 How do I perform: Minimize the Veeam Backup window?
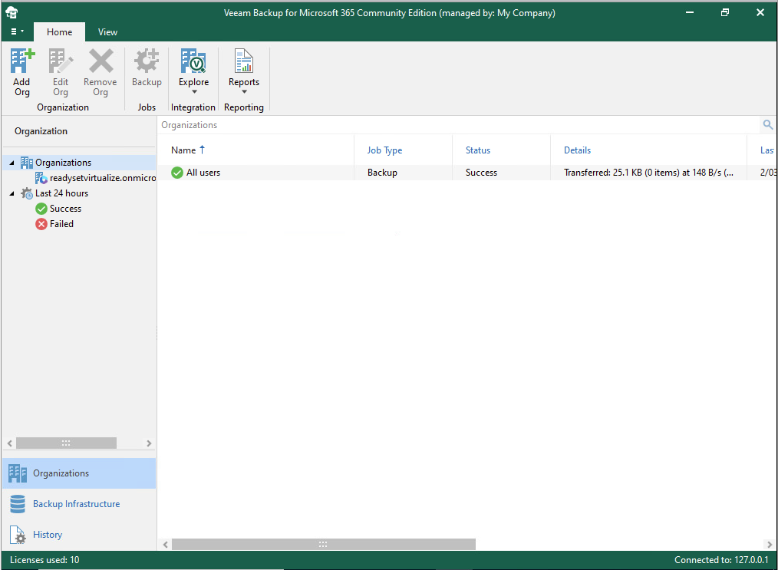point(690,12)
